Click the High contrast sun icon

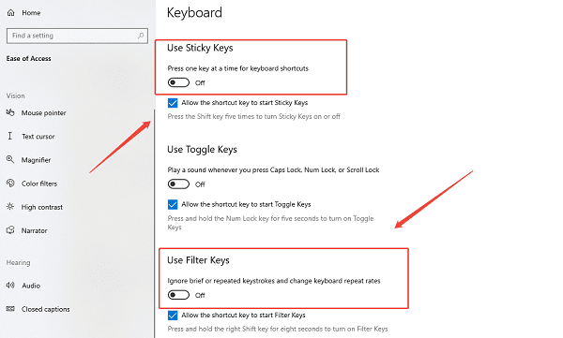click(x=10, y=207)
